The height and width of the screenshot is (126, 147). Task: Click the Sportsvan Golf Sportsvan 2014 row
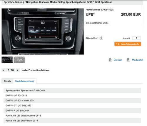pos(72,90)
